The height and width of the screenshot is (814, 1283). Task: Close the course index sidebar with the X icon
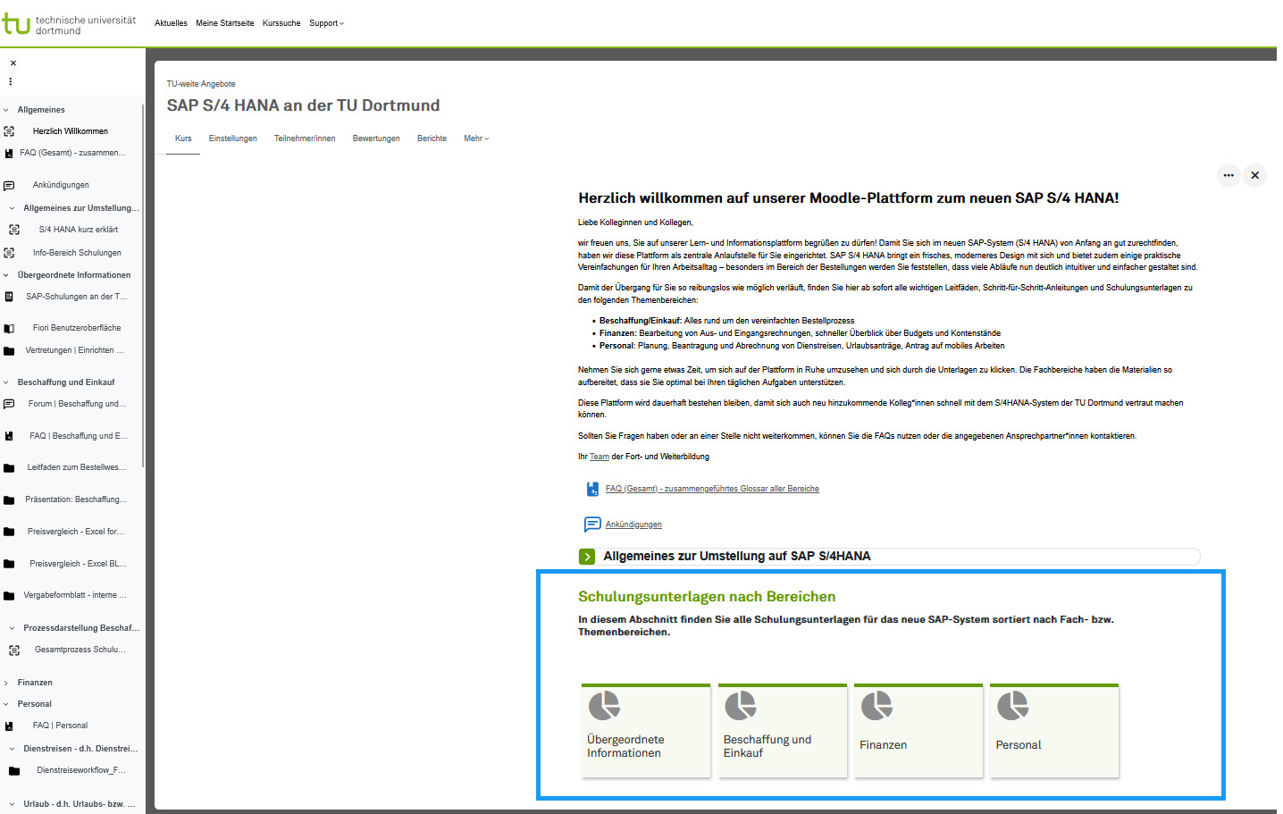click(x=13, y=63)
